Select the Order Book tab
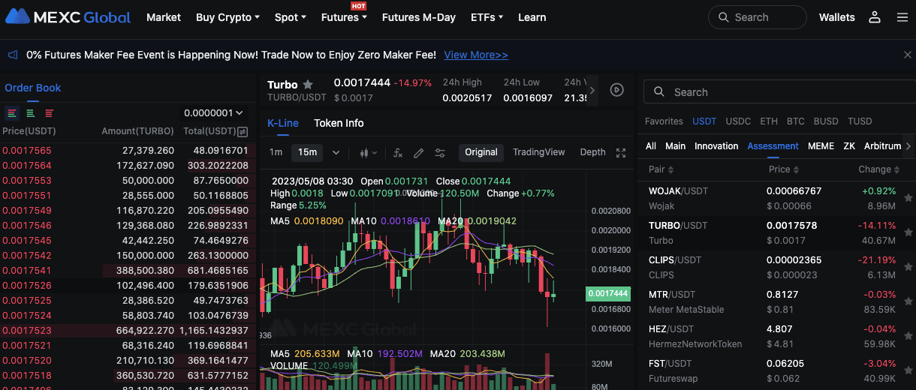Image resolution: width=916 pixels, height=390 pixels. point(33,88)
